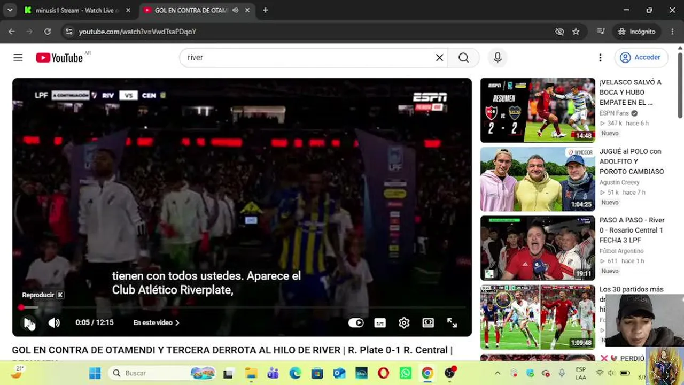Clear the search text with the X
The image size is (684, 385).
pos(439,58)
